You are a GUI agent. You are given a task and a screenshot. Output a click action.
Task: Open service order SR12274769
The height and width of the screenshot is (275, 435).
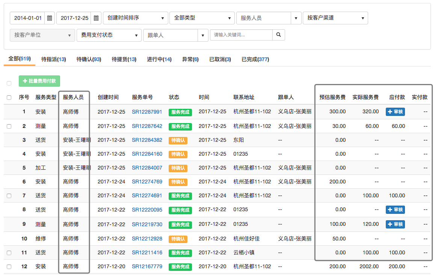147,182
